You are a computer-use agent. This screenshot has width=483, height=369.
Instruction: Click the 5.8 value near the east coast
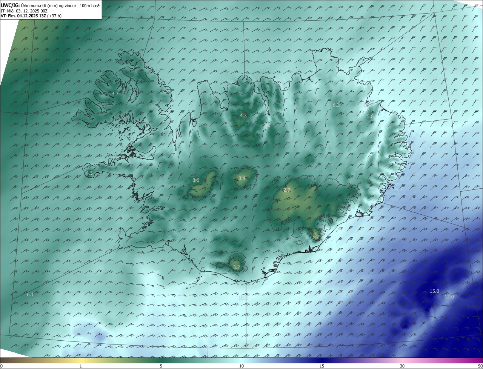(x=370, y=117)
